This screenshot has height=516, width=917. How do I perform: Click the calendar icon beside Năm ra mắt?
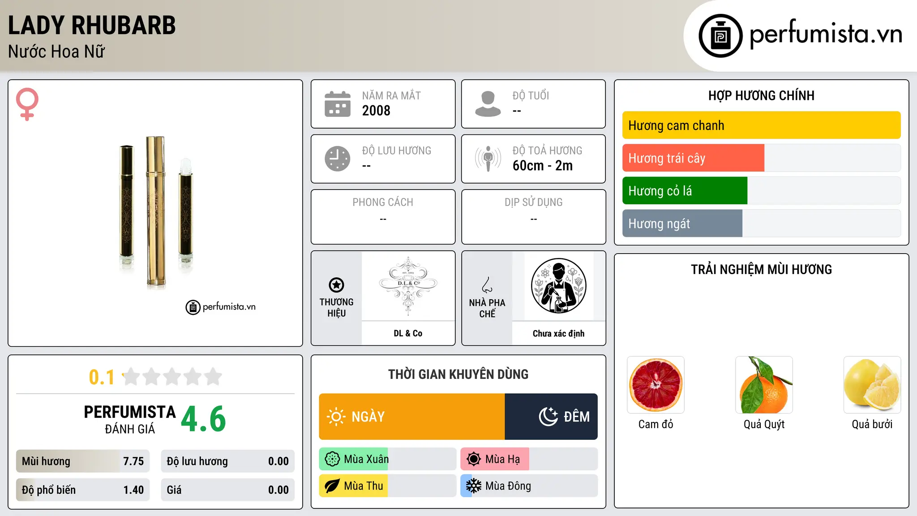(338, 104)
